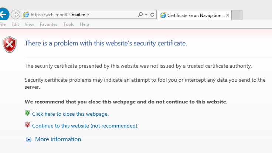Click the search magnifier icon in address bar
272x153 pixels.
140,15
